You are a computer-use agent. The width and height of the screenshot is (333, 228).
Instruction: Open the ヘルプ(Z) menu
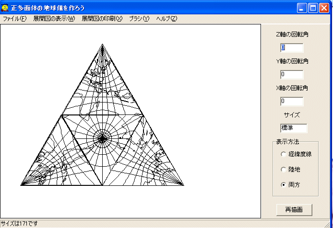(x=166, y=19)
